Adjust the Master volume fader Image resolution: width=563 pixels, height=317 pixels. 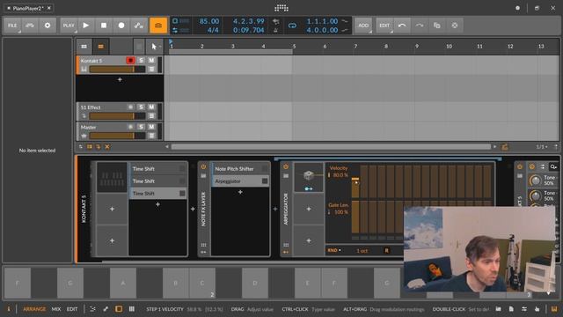(117, 136)
